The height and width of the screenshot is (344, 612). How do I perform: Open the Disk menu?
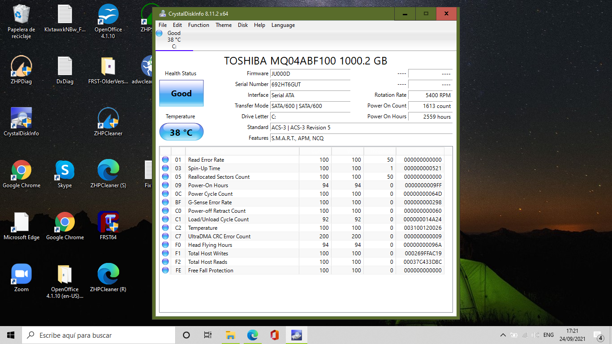pos(243,25)
